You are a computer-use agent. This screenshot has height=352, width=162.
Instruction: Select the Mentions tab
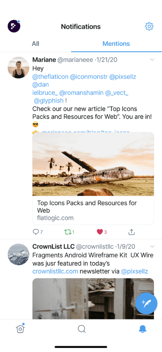(x=116, y=43)
